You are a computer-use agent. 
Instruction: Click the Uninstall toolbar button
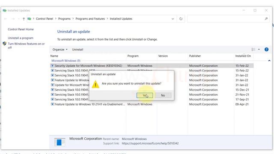coord(77,50)
